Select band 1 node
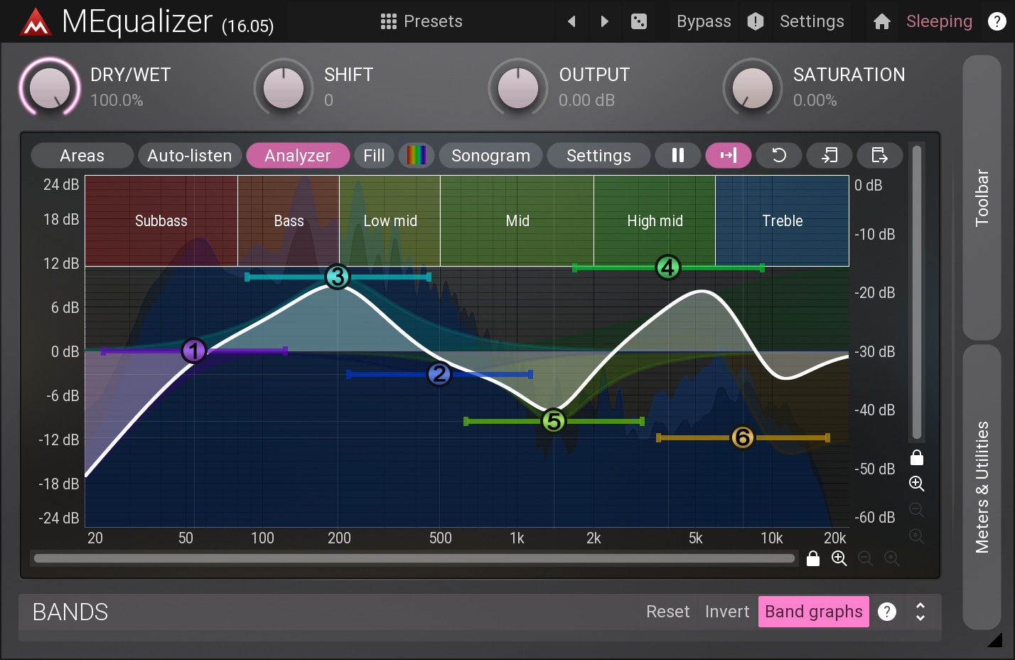1015x660 pixels. coord(193,351)
